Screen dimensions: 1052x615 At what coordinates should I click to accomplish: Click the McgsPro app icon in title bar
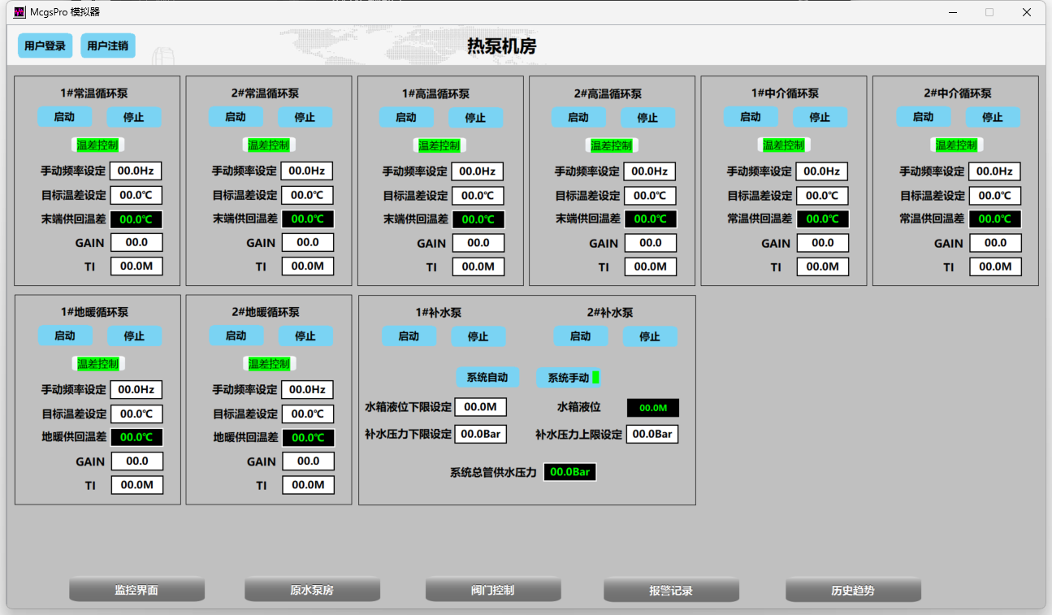tap(20, 12)
